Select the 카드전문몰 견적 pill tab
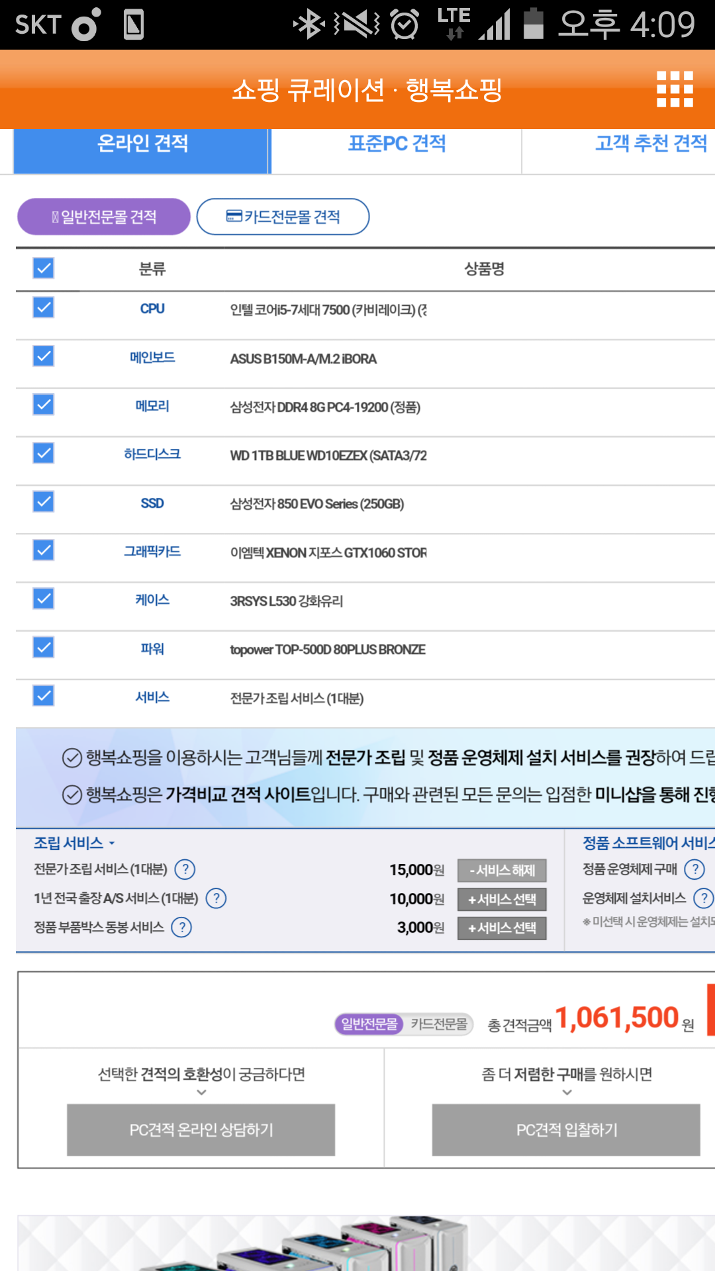The width and height of the screenshot is (715, 1271). 283,216
